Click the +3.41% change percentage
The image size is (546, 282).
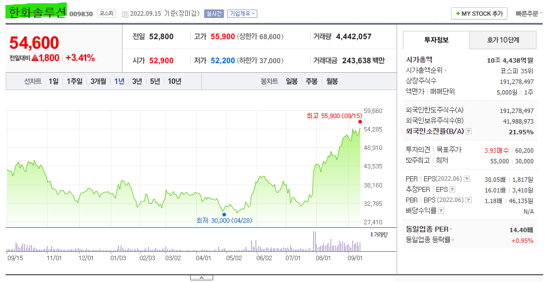coord(80,58)
